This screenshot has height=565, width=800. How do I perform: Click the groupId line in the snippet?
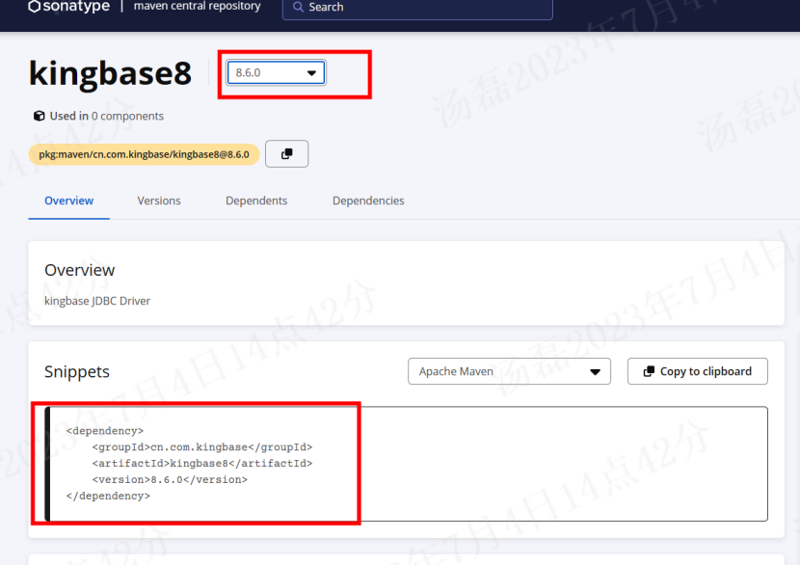click(x=202, y=447)
